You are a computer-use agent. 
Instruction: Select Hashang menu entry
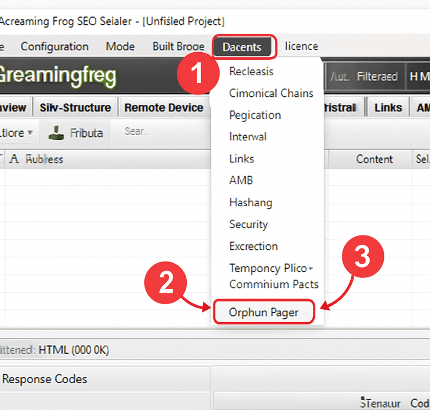[251, 202]
